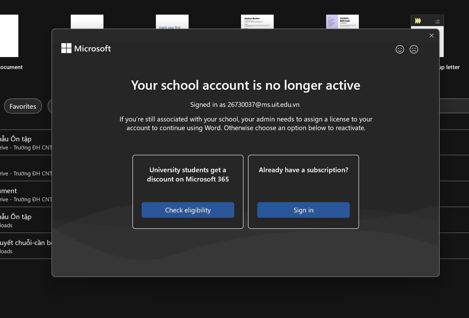This screenshot has width=469, height=318.
Task: Open the first "Ôn tập" recent file
Action: [26, 143]
